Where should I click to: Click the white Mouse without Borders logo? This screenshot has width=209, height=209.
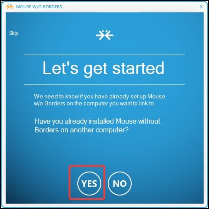pos(105,35)
